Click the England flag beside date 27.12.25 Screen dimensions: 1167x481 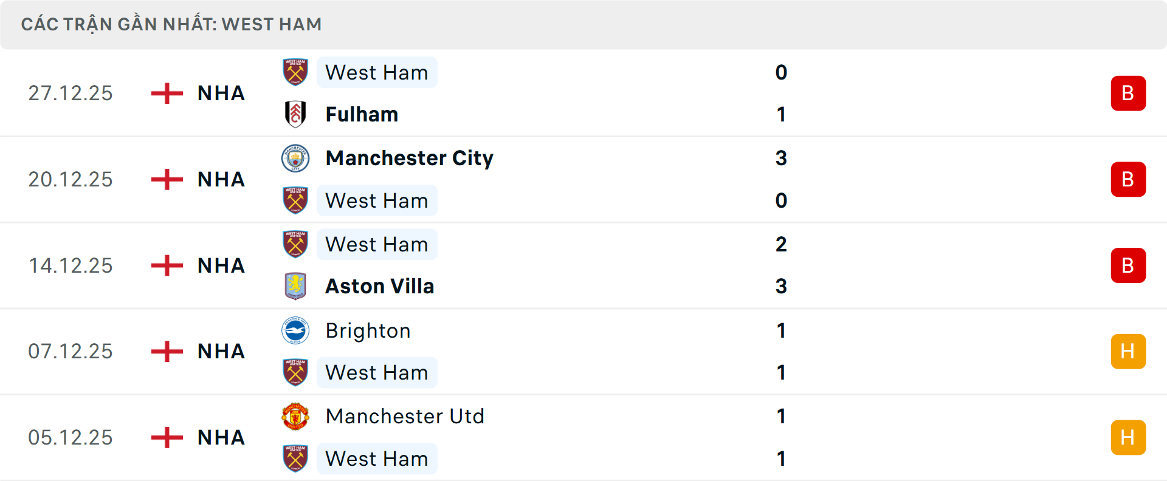[166, 93]
